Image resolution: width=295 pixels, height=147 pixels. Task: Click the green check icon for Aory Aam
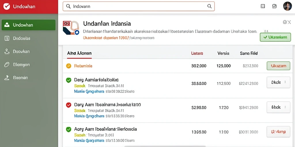pos(69,129)
